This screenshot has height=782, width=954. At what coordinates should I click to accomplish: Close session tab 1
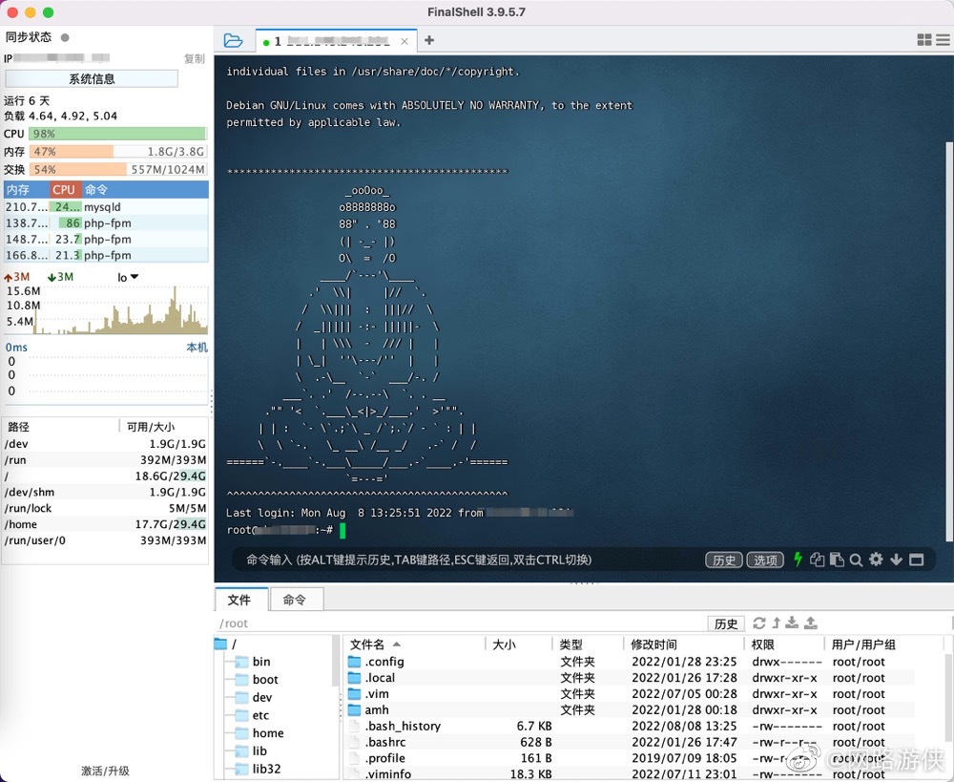click(404, 41)
